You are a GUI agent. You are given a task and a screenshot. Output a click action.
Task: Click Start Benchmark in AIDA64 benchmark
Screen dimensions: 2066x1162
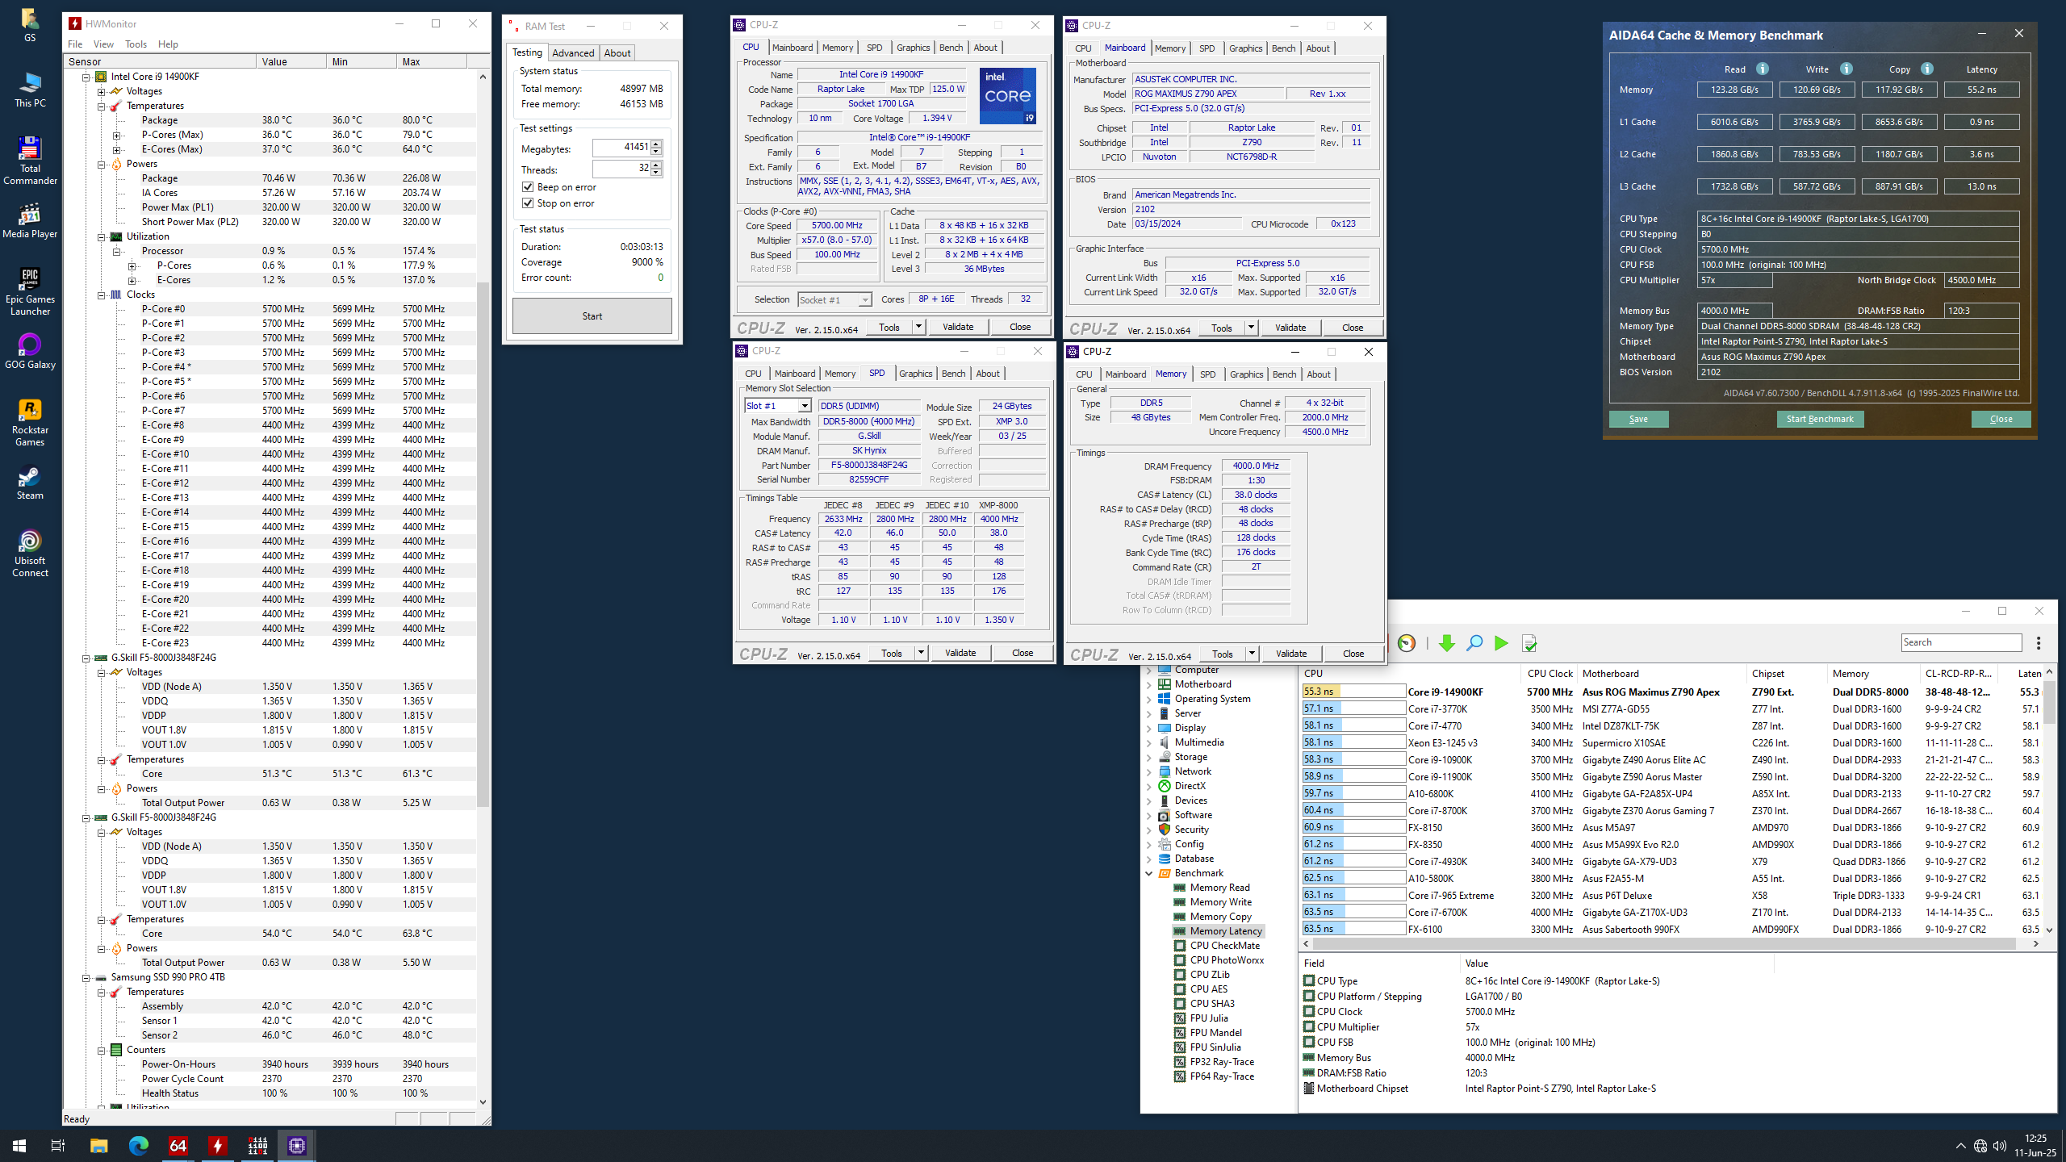[1819, 419]
